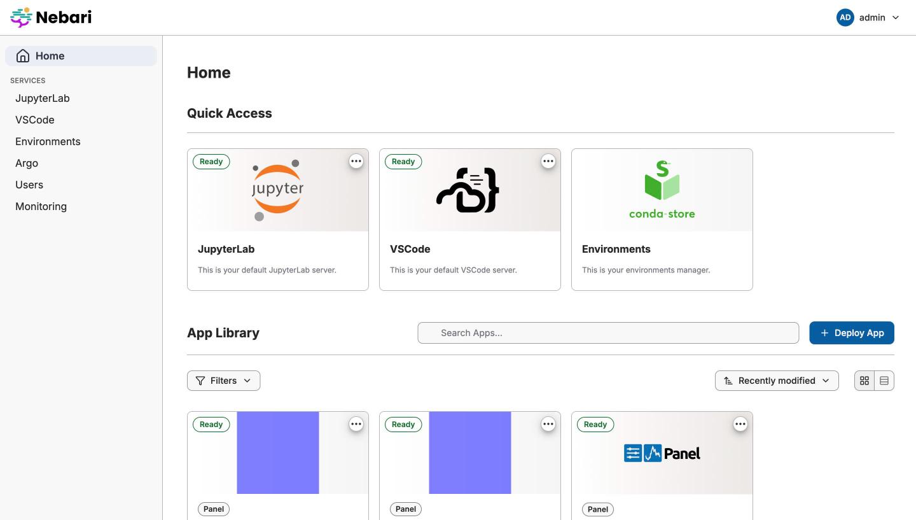916x520 pixels.
Task: Click the Quick Access heading
Action: [230, 113]
